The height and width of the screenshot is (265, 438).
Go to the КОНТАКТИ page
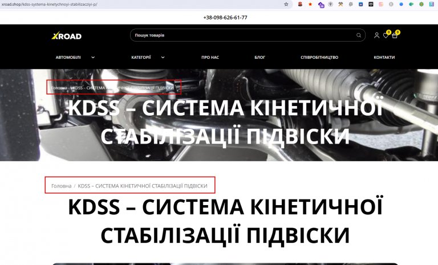click(384, 57)
